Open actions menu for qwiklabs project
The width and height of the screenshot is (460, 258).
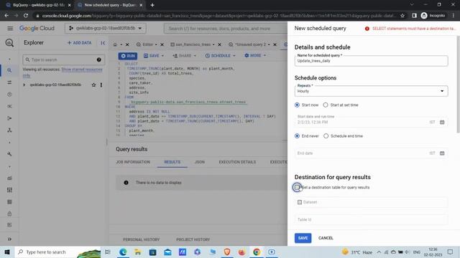point(101,85)
